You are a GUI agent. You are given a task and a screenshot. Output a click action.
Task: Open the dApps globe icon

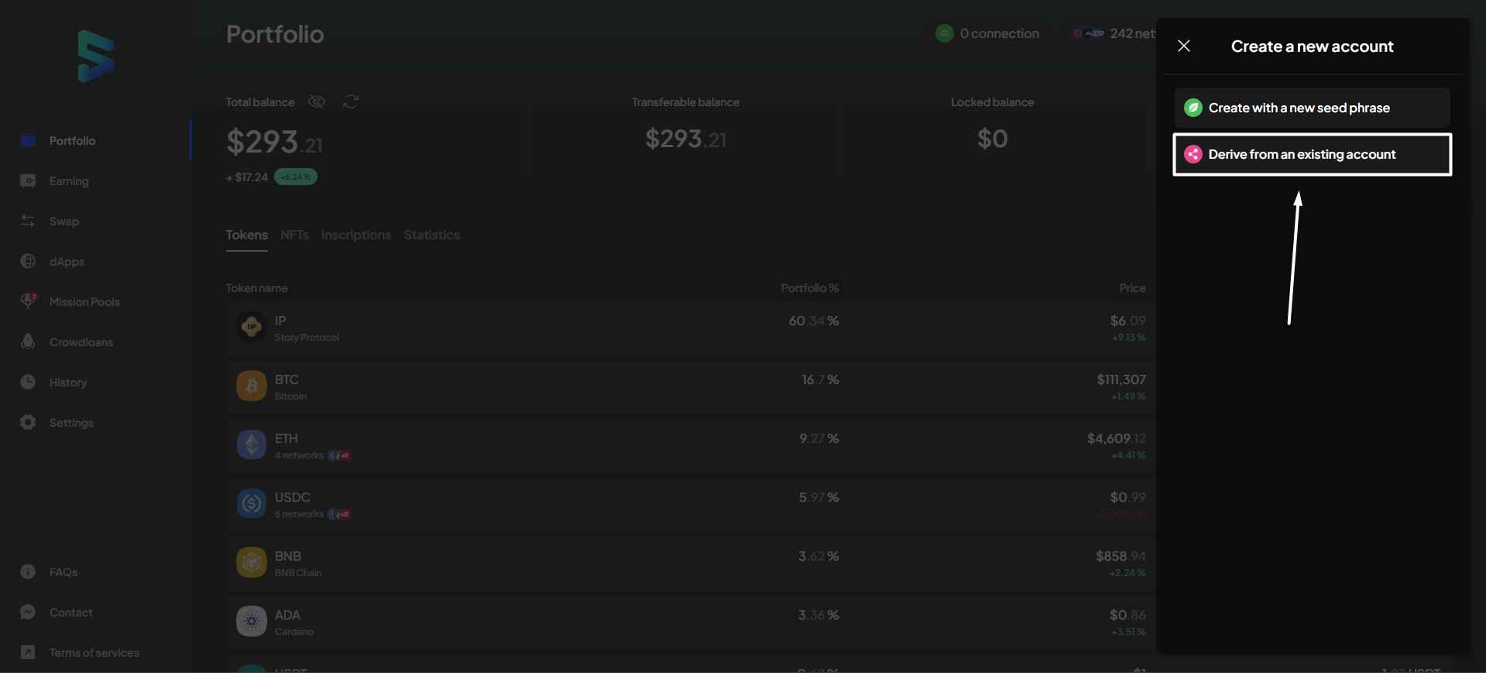click(x=29, y=262)
